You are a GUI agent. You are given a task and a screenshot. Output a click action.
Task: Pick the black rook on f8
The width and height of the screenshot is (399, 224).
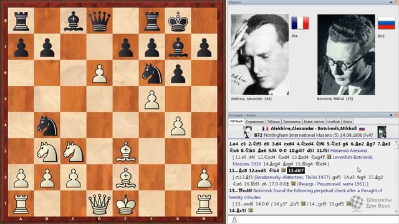[x=152, y=22]
